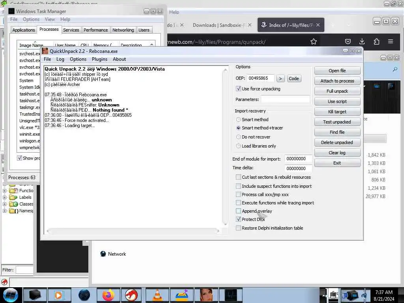Bookmark page with star icon in Firefox
Screen dimensions: 404x303
tap(314, 41)
